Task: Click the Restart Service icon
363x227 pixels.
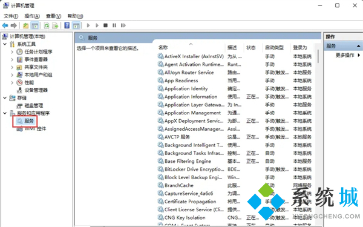Action: (x=123, y=25)
